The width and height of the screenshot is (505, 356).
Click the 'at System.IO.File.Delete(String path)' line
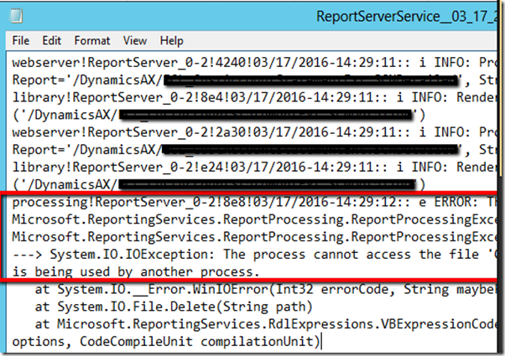click(x=174, y=307)
